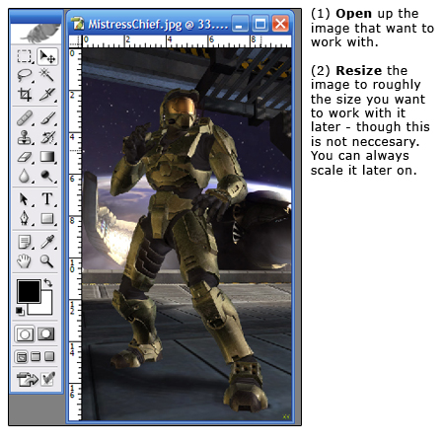Select the Zoom tool
444x444 pixels.
point(47,261)
